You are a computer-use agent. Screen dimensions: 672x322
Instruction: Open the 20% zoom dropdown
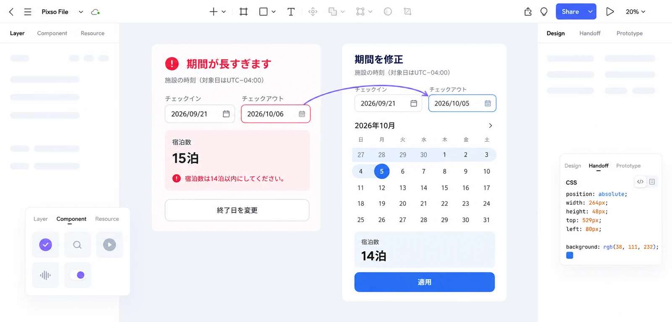click(x=635, y=12)
